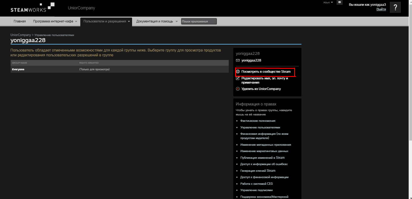Focus the Поиск приложения search field
The image size is (412, 199).
click(x=199, y=22)
